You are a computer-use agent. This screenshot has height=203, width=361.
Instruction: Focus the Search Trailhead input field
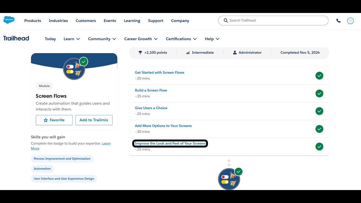[273, 21]
